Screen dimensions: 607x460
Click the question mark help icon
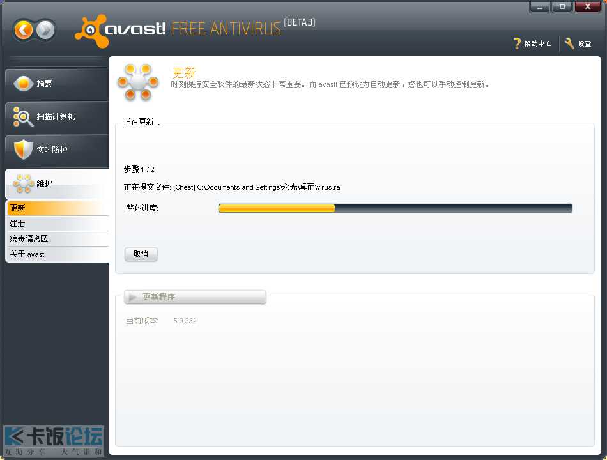pyautogui.click(x=518, y=43)
